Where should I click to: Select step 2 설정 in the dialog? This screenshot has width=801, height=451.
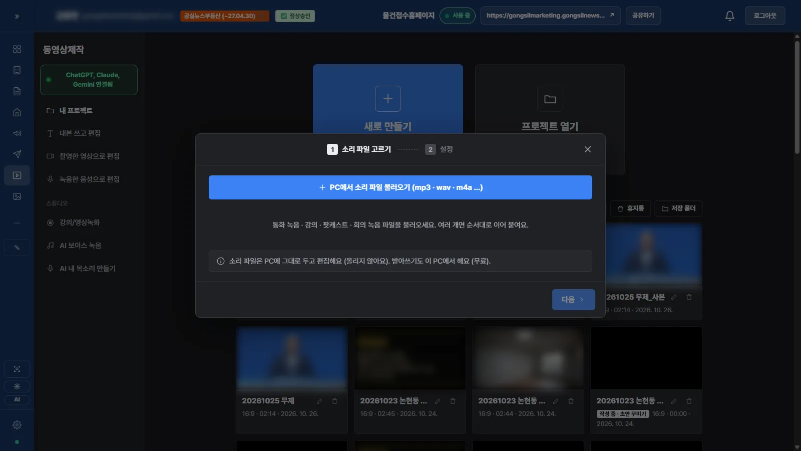click(439, 149)
